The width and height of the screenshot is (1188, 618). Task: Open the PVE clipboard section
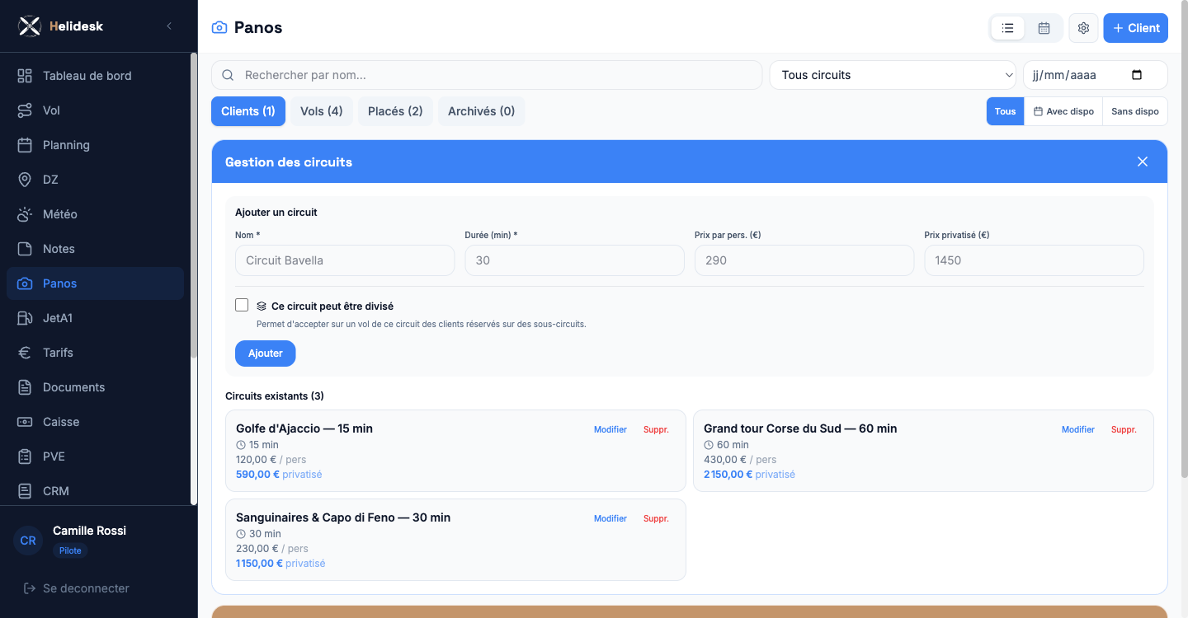[x=95, y=456]
